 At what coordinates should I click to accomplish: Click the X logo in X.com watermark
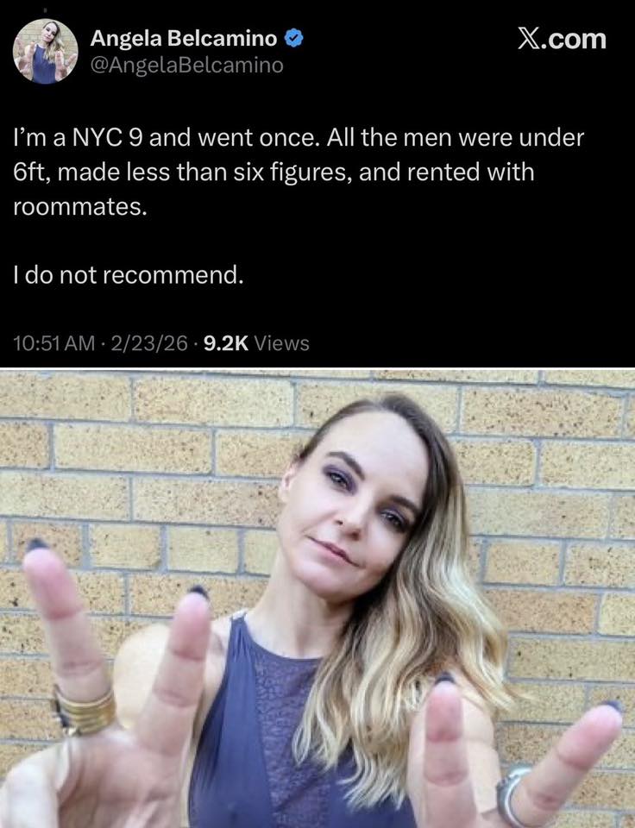pyautogui.click(x=527, y=39)
